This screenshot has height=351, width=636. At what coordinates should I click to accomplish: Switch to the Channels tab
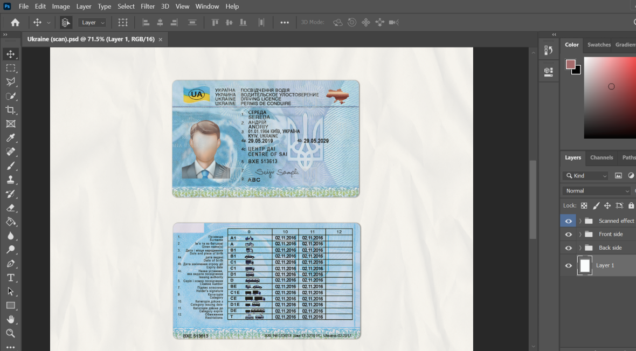coord(602,157)
